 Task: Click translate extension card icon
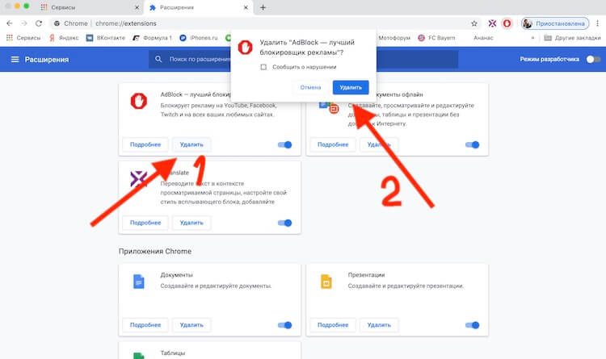pos(138,179)
